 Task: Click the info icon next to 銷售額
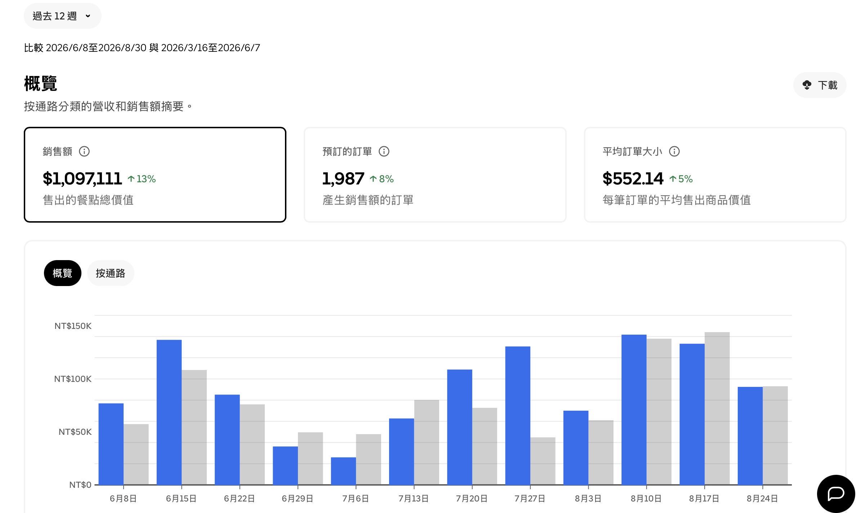coord(84,151)
